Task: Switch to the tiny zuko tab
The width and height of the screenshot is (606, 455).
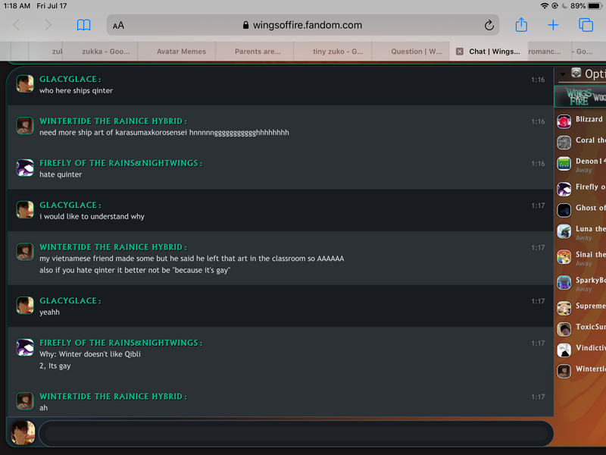Action: tap(332, 52)
